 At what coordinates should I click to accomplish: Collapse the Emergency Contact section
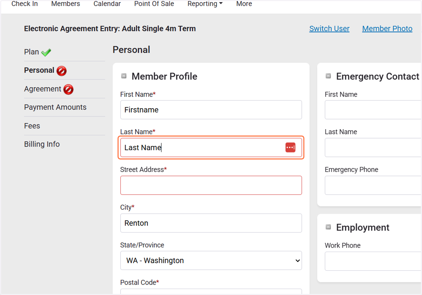click(328, 76)
